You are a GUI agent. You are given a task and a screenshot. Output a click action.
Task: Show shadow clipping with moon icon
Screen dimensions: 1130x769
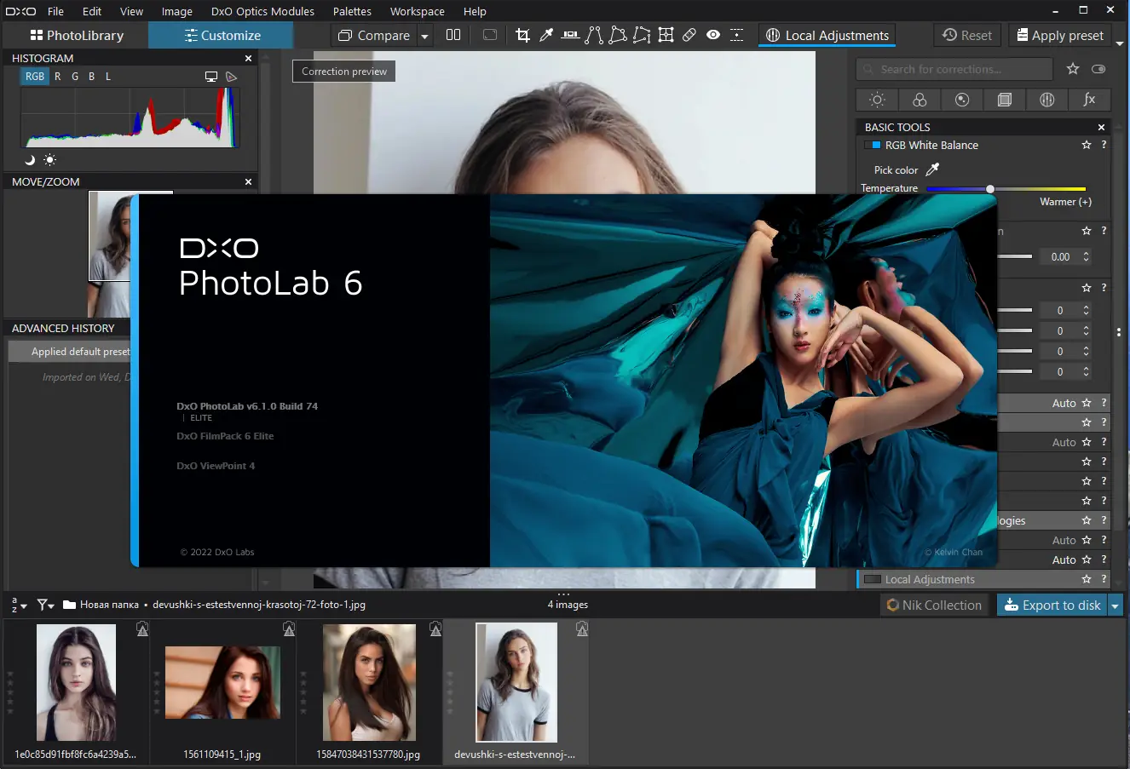30,160
